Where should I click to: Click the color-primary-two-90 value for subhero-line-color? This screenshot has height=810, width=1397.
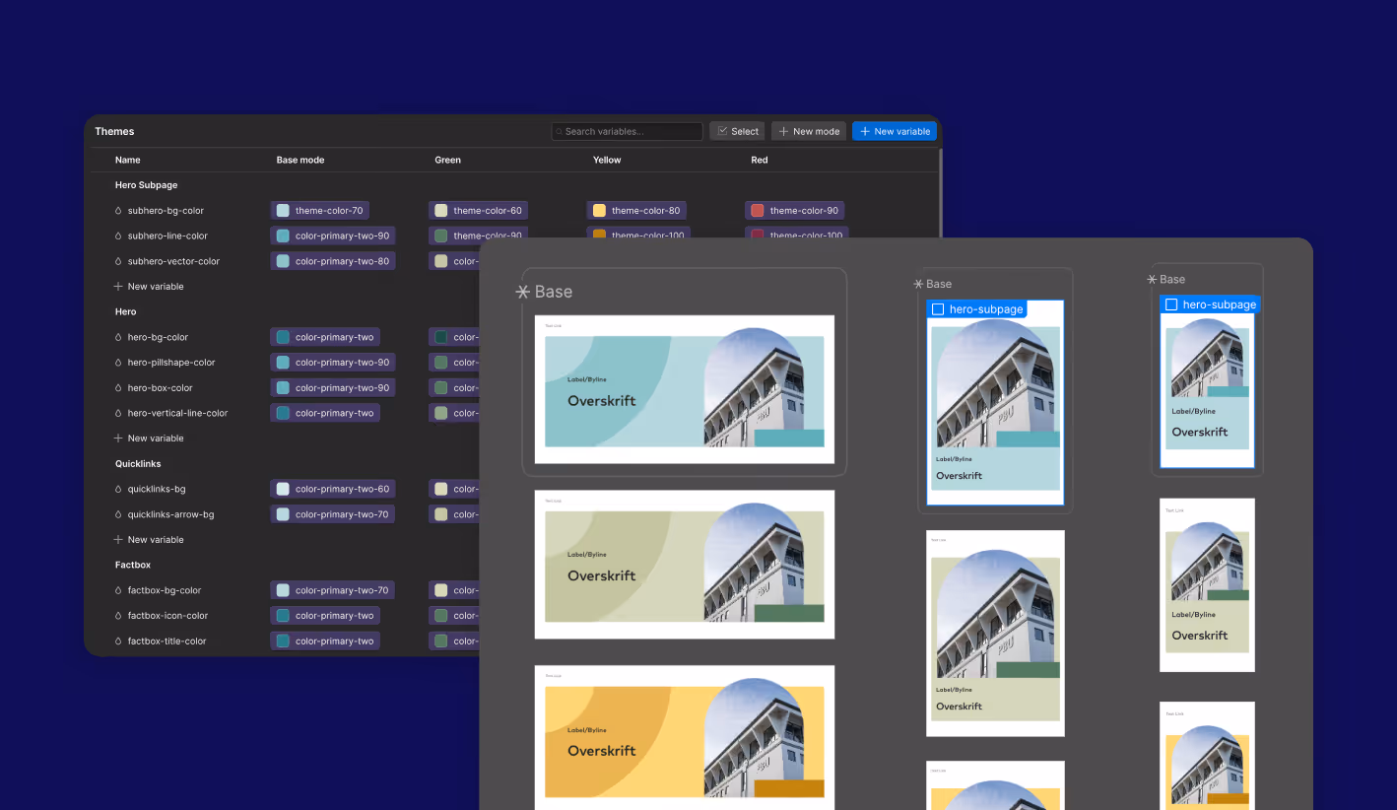pyautogui.click(x=333, y=236)
